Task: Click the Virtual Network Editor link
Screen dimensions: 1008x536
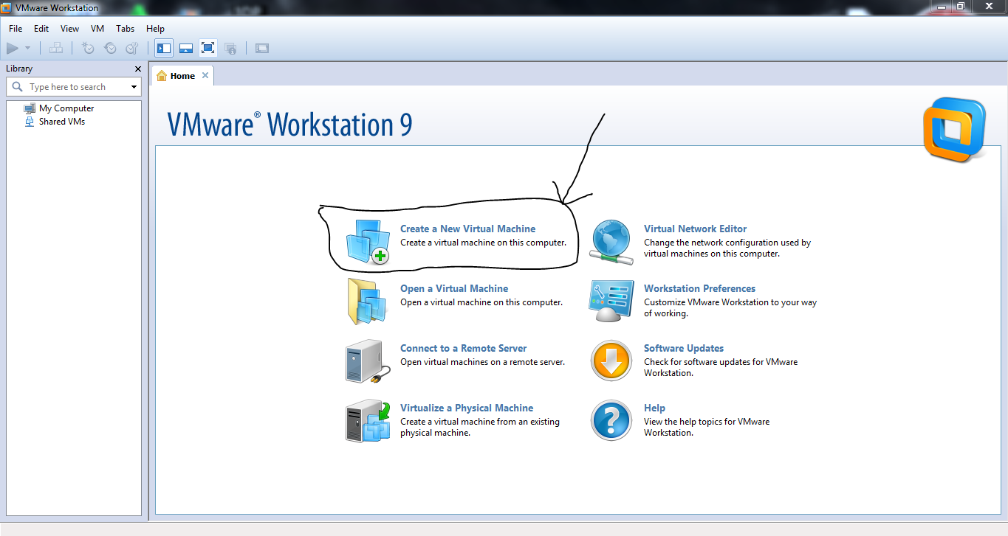Action: (695, 229)
